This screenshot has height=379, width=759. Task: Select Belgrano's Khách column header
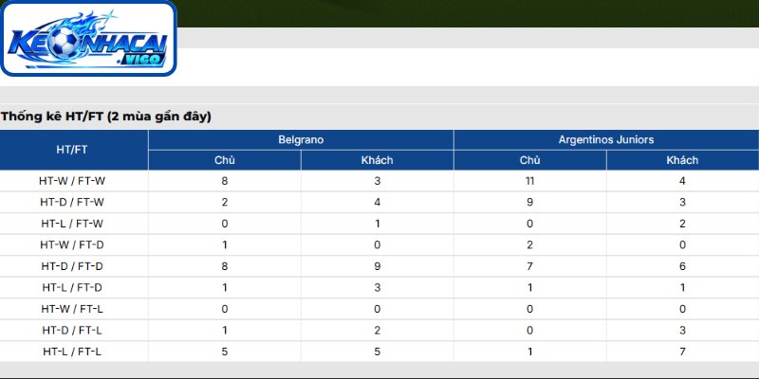tap(377, 160)
